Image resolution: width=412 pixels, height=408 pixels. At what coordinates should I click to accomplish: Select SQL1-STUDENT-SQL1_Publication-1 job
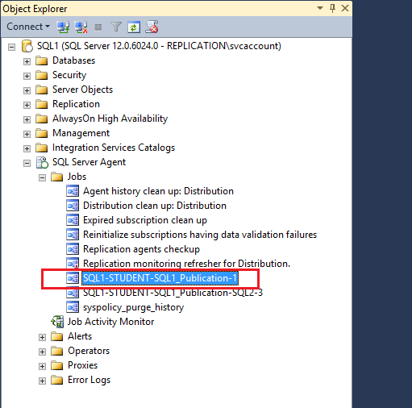pos(160,278)
